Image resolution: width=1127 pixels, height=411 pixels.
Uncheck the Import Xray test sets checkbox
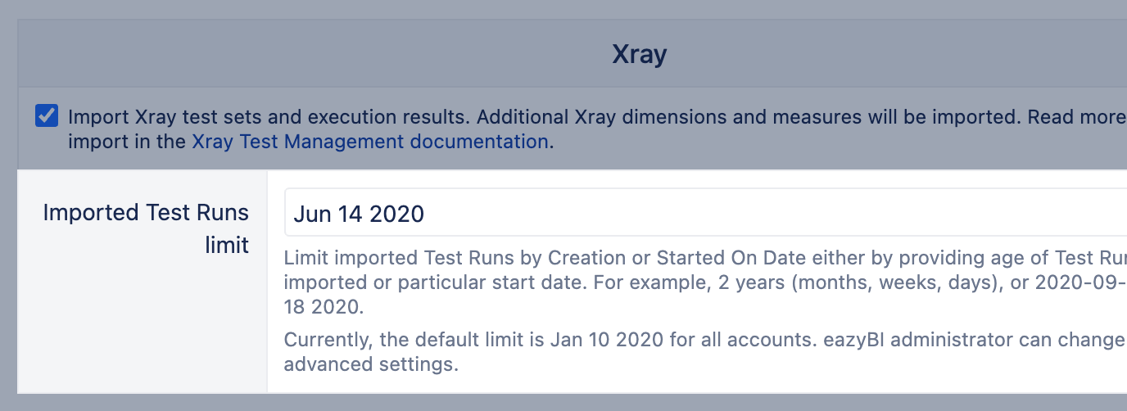pos(47,115)
